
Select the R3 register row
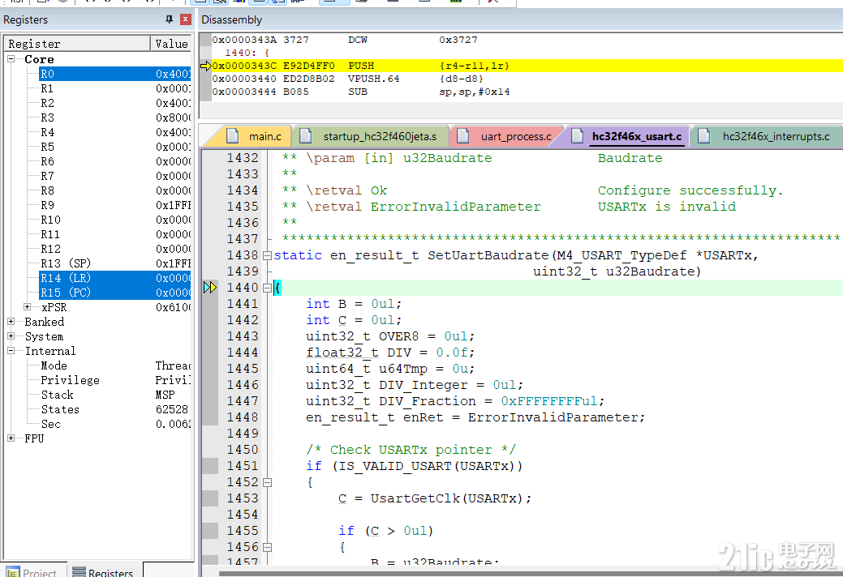(x=115, y=118)
